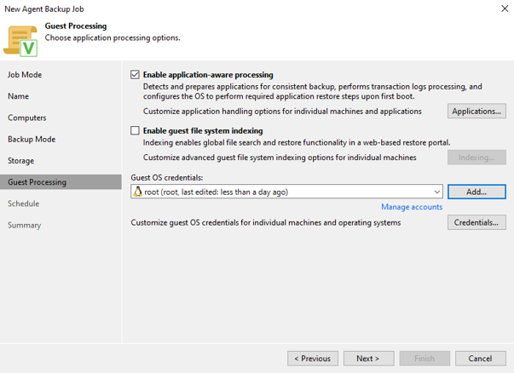Toggle Enable application-aware processing checkbox

135,75
